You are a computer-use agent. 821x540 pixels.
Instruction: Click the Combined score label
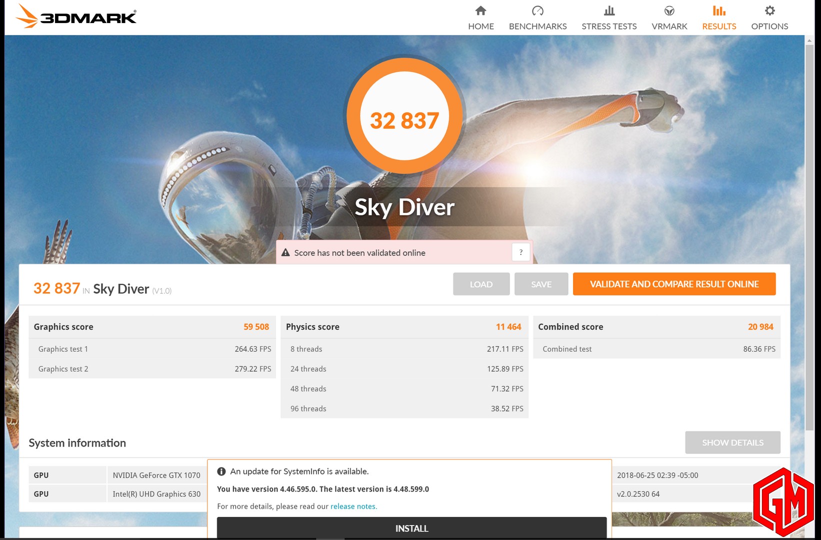coord(570,326)
